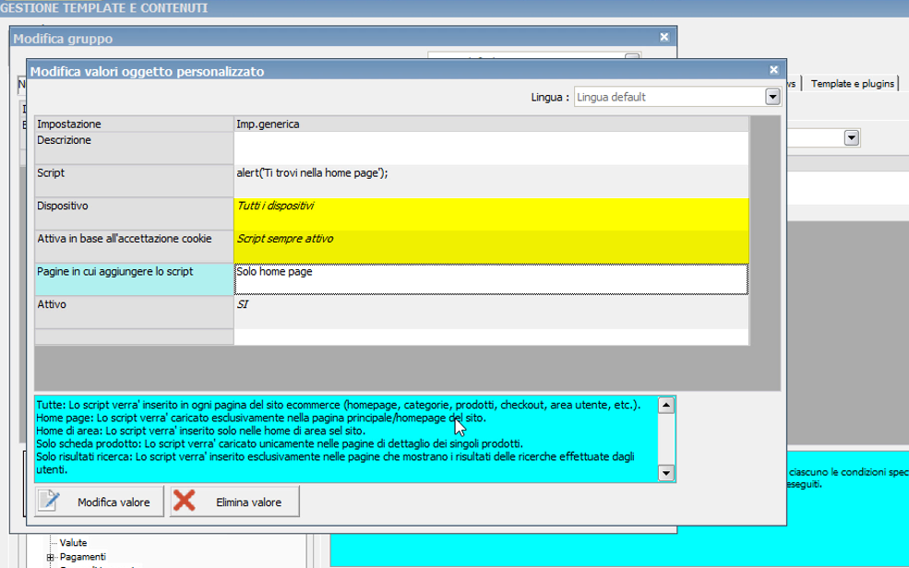
Task: Click the 'Solo home page' input field
Action: [x=490, y=279]
